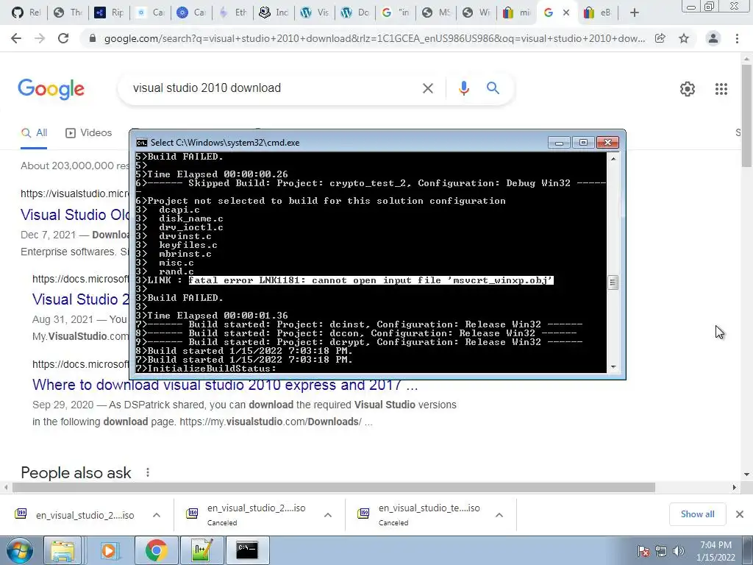Screen dimensions: 753x565
Task: Open the share page icon in address bar
Action: (660, 38)
